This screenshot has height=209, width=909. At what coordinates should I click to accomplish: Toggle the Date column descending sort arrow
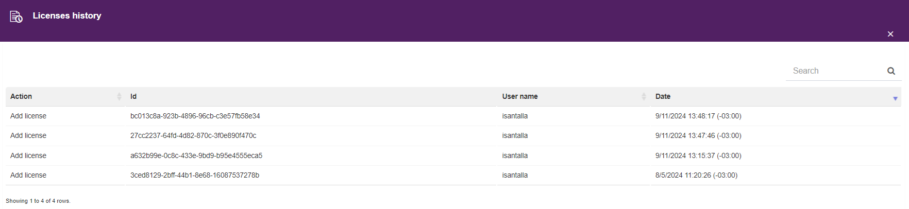895,98
